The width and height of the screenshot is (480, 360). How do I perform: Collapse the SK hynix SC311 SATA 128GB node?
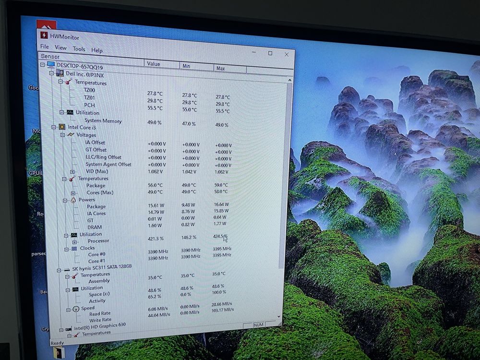pyautogui.click(x=59, y=270)
